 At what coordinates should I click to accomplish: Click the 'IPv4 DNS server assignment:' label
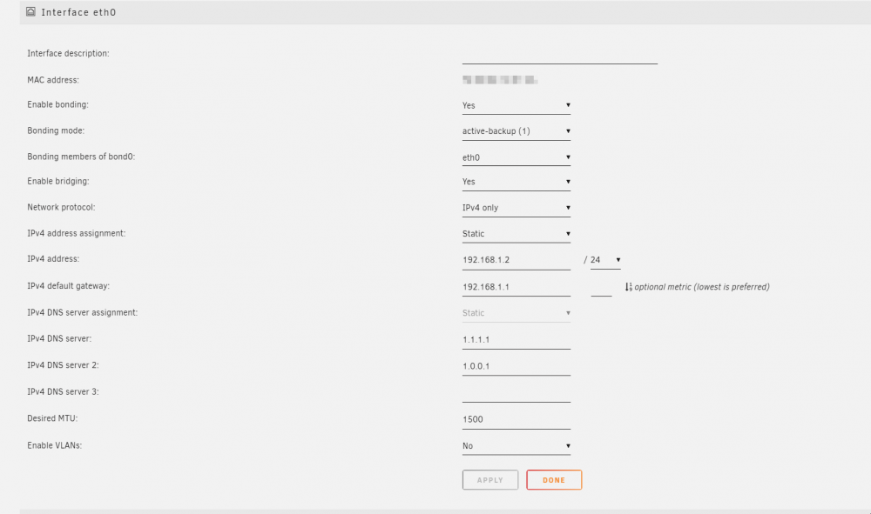[x=82, y=312]
